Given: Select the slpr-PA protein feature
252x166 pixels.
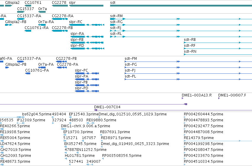Looking at the screenshot, I should [x=87, y=80].
